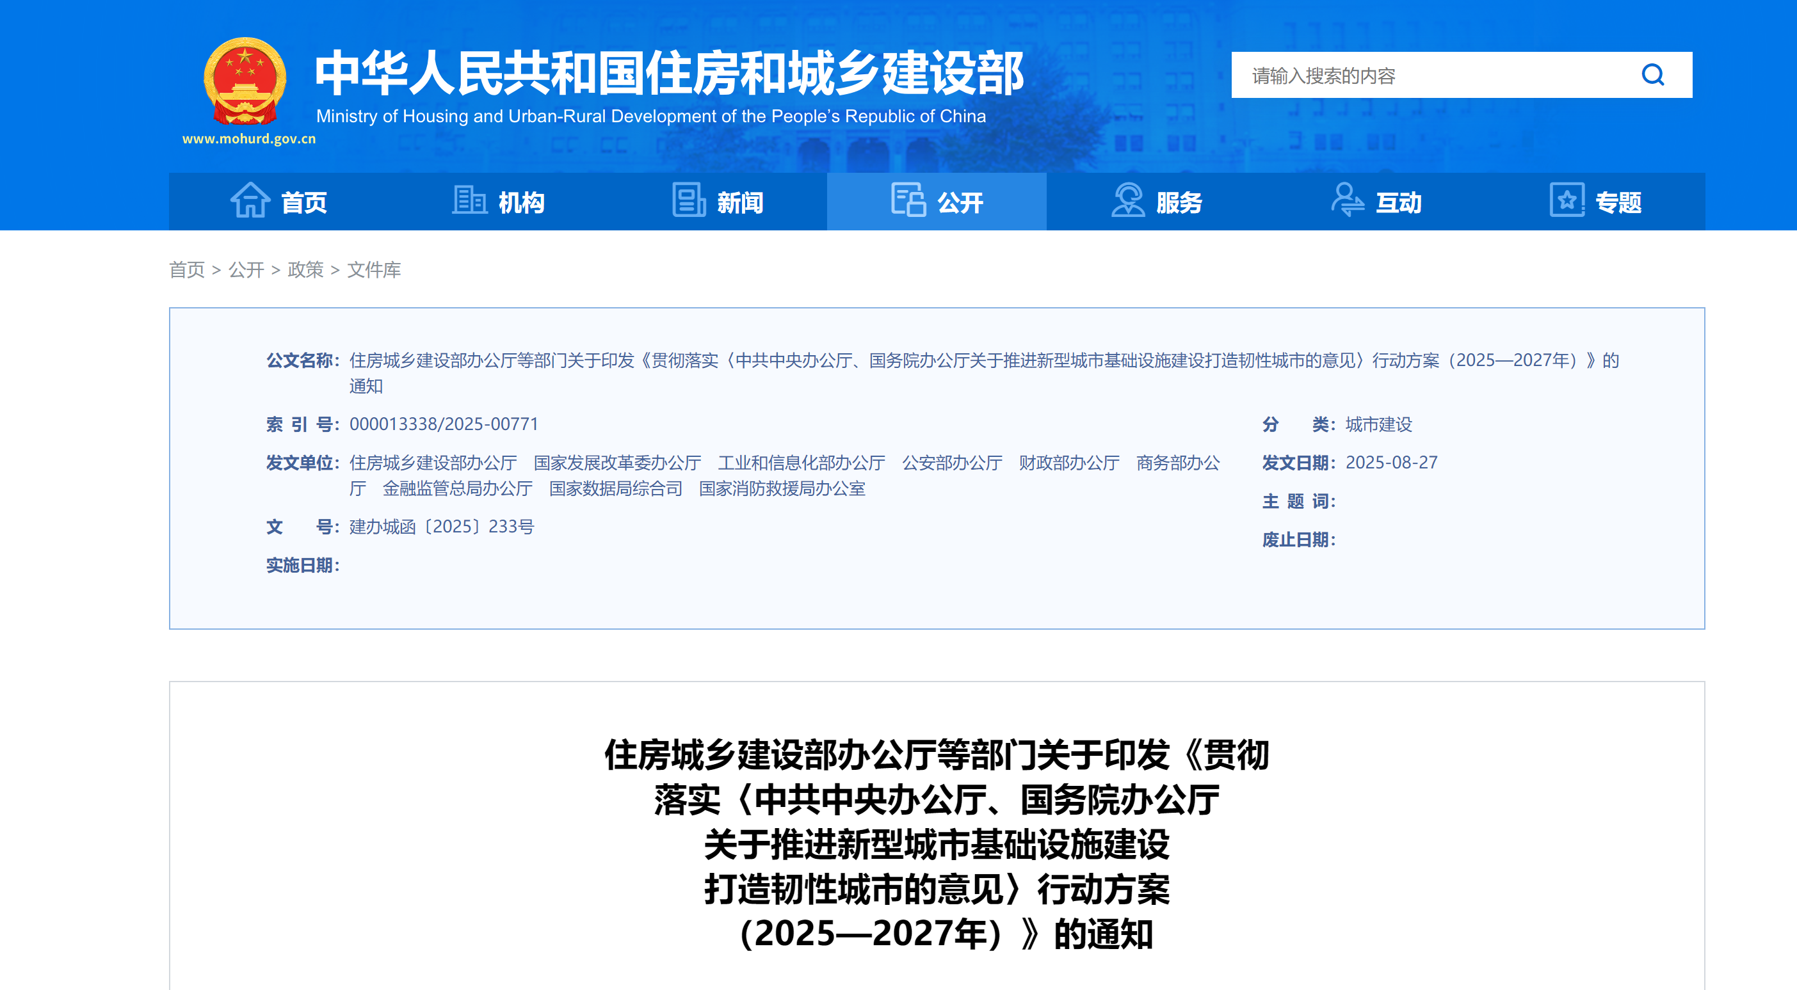
Task: Click the ministry name header title
Action: tap(668, 73)
